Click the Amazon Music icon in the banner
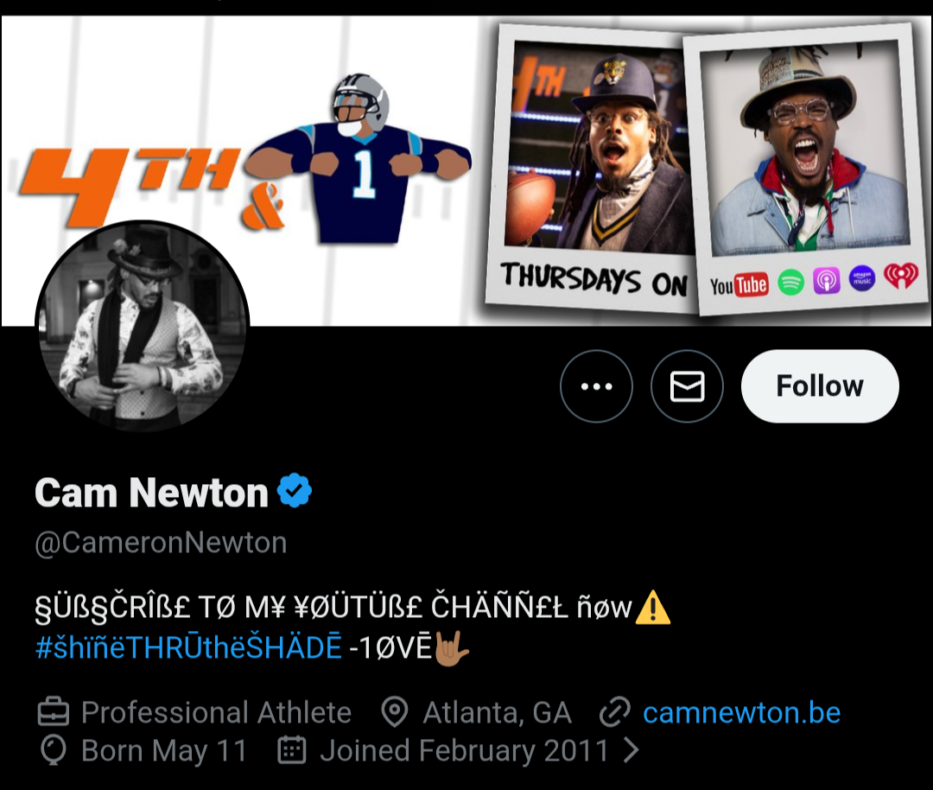Image resolution: width=933 pixels, height=790 pixels. [862, 278]
